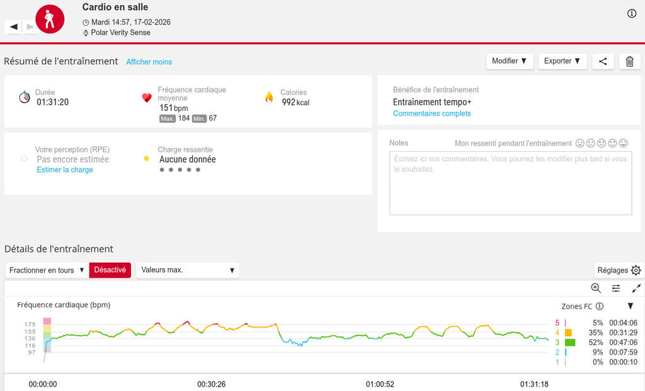Expand the chart to fullscreen
This screenshot has height=391, width=645.
click(x=636, y=288)
